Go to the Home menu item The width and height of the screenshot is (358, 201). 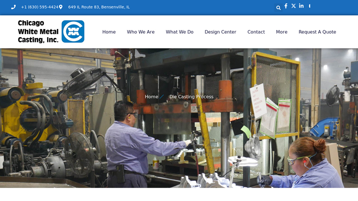coord(109,32)
